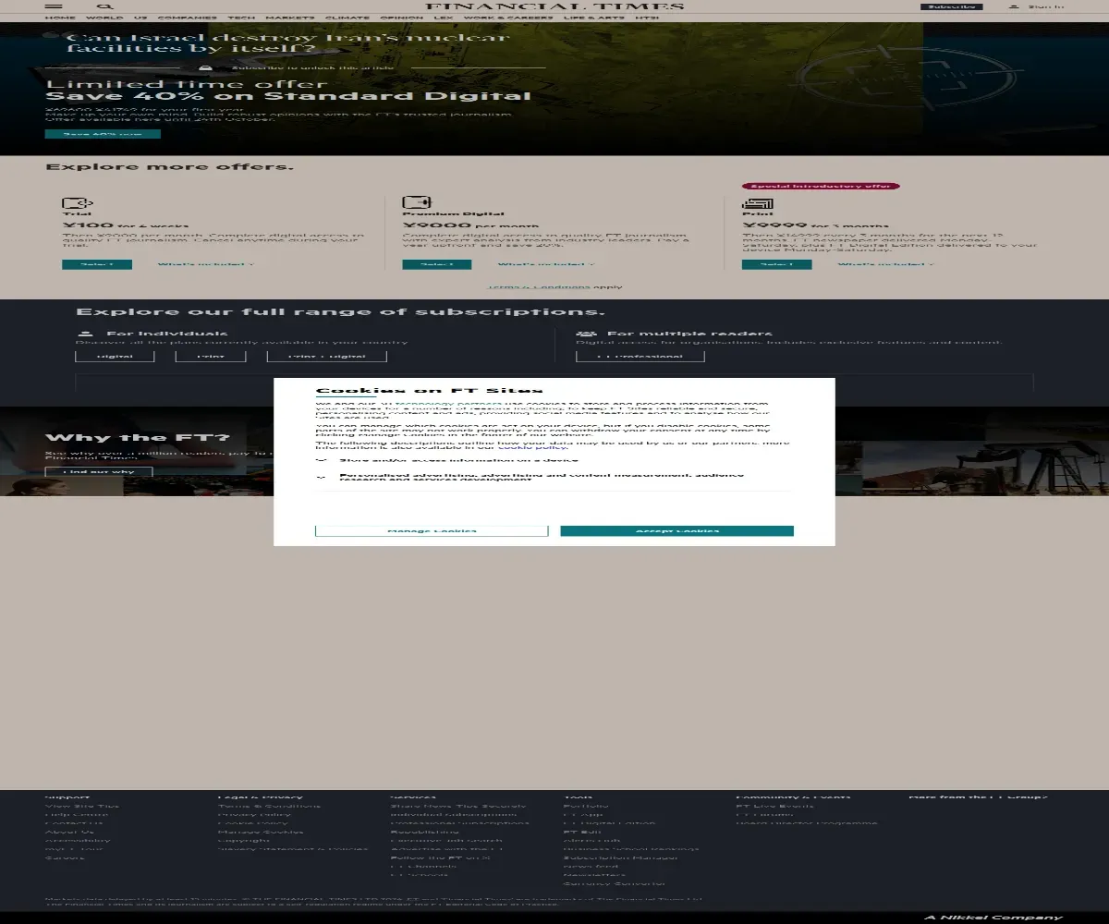Click the Print newspaper offer icon

tap(758, 203)
